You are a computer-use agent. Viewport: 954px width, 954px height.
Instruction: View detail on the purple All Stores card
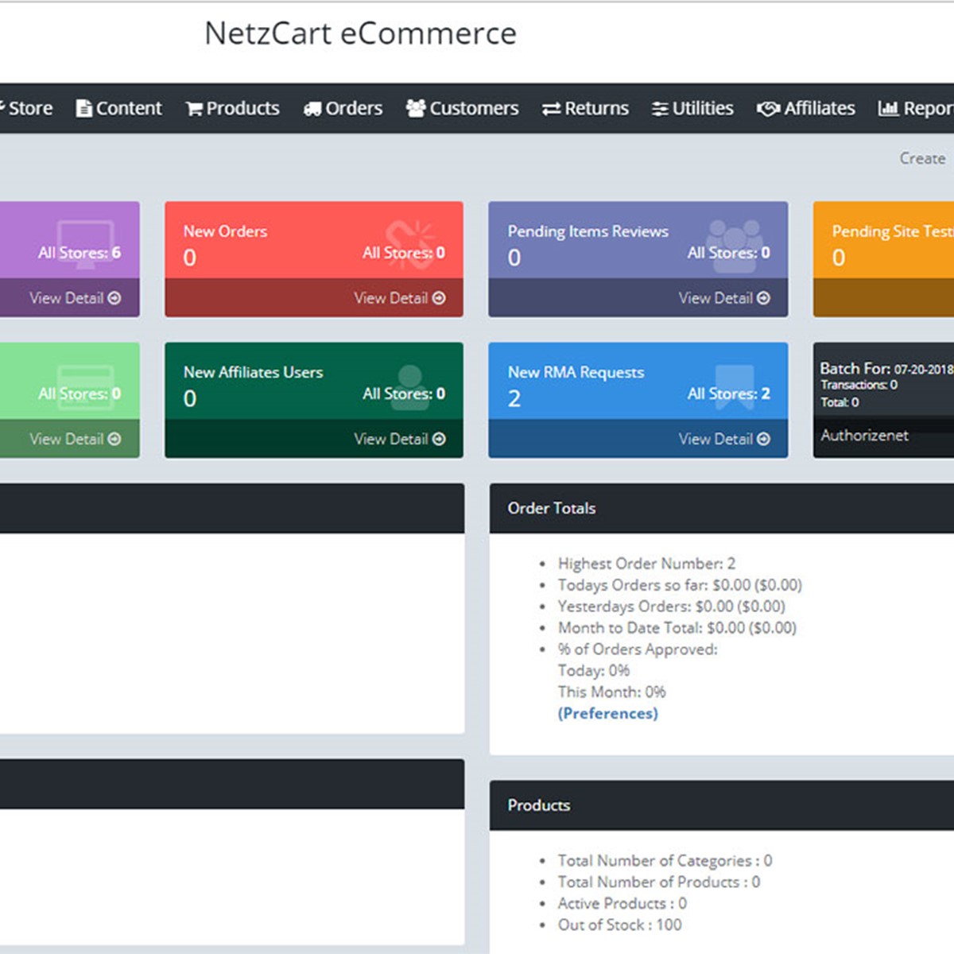coord(75,298)
